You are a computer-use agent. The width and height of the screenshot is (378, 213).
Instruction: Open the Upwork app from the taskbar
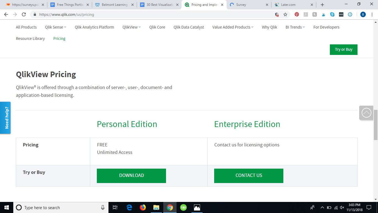(183, 207)
